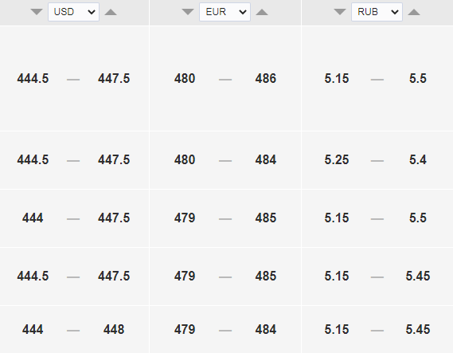The image size is (453, 353).
Task: Select the 444.5 USD buy rate in first row
Action: tap(33, 78)
